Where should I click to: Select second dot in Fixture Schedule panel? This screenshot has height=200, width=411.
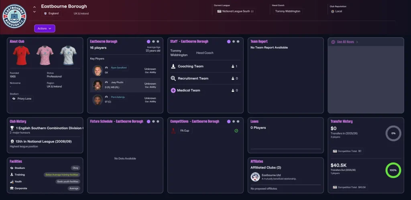coord(154,122)
